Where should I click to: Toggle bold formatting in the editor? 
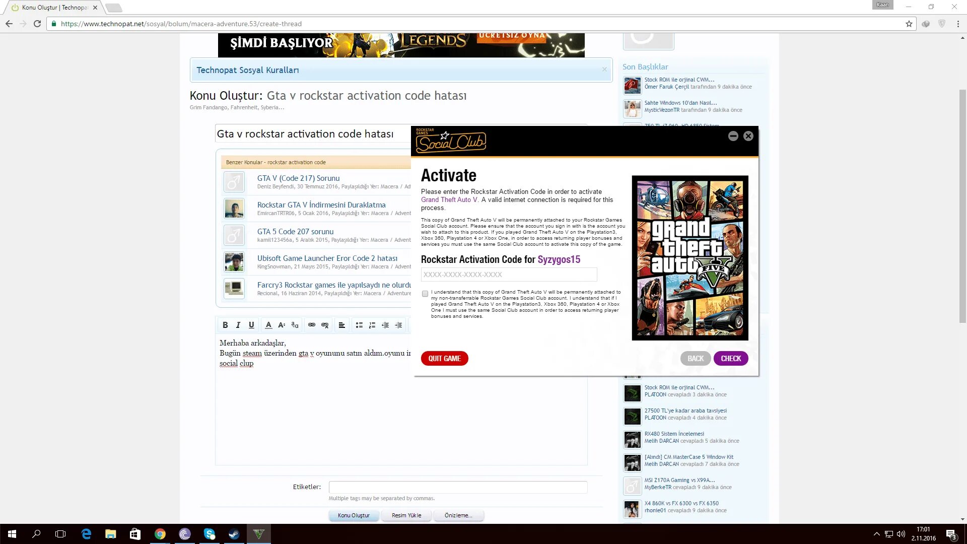pyautogui.click(x=225, y=325)
